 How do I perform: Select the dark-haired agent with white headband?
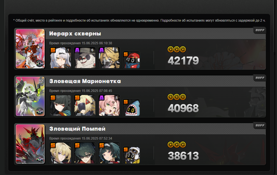pos(109,153)
